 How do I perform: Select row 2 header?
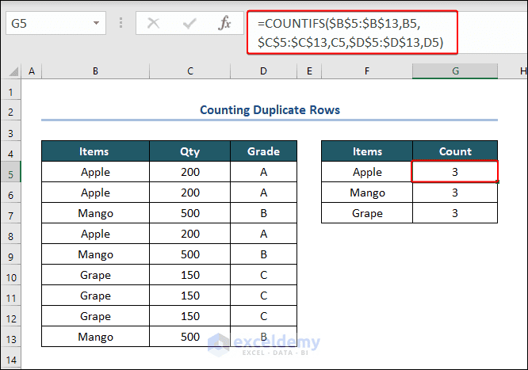coord(11,112)
